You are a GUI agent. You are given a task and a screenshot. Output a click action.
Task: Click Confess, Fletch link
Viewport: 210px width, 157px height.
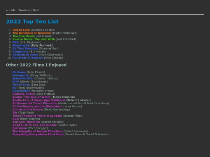(24, 94)
